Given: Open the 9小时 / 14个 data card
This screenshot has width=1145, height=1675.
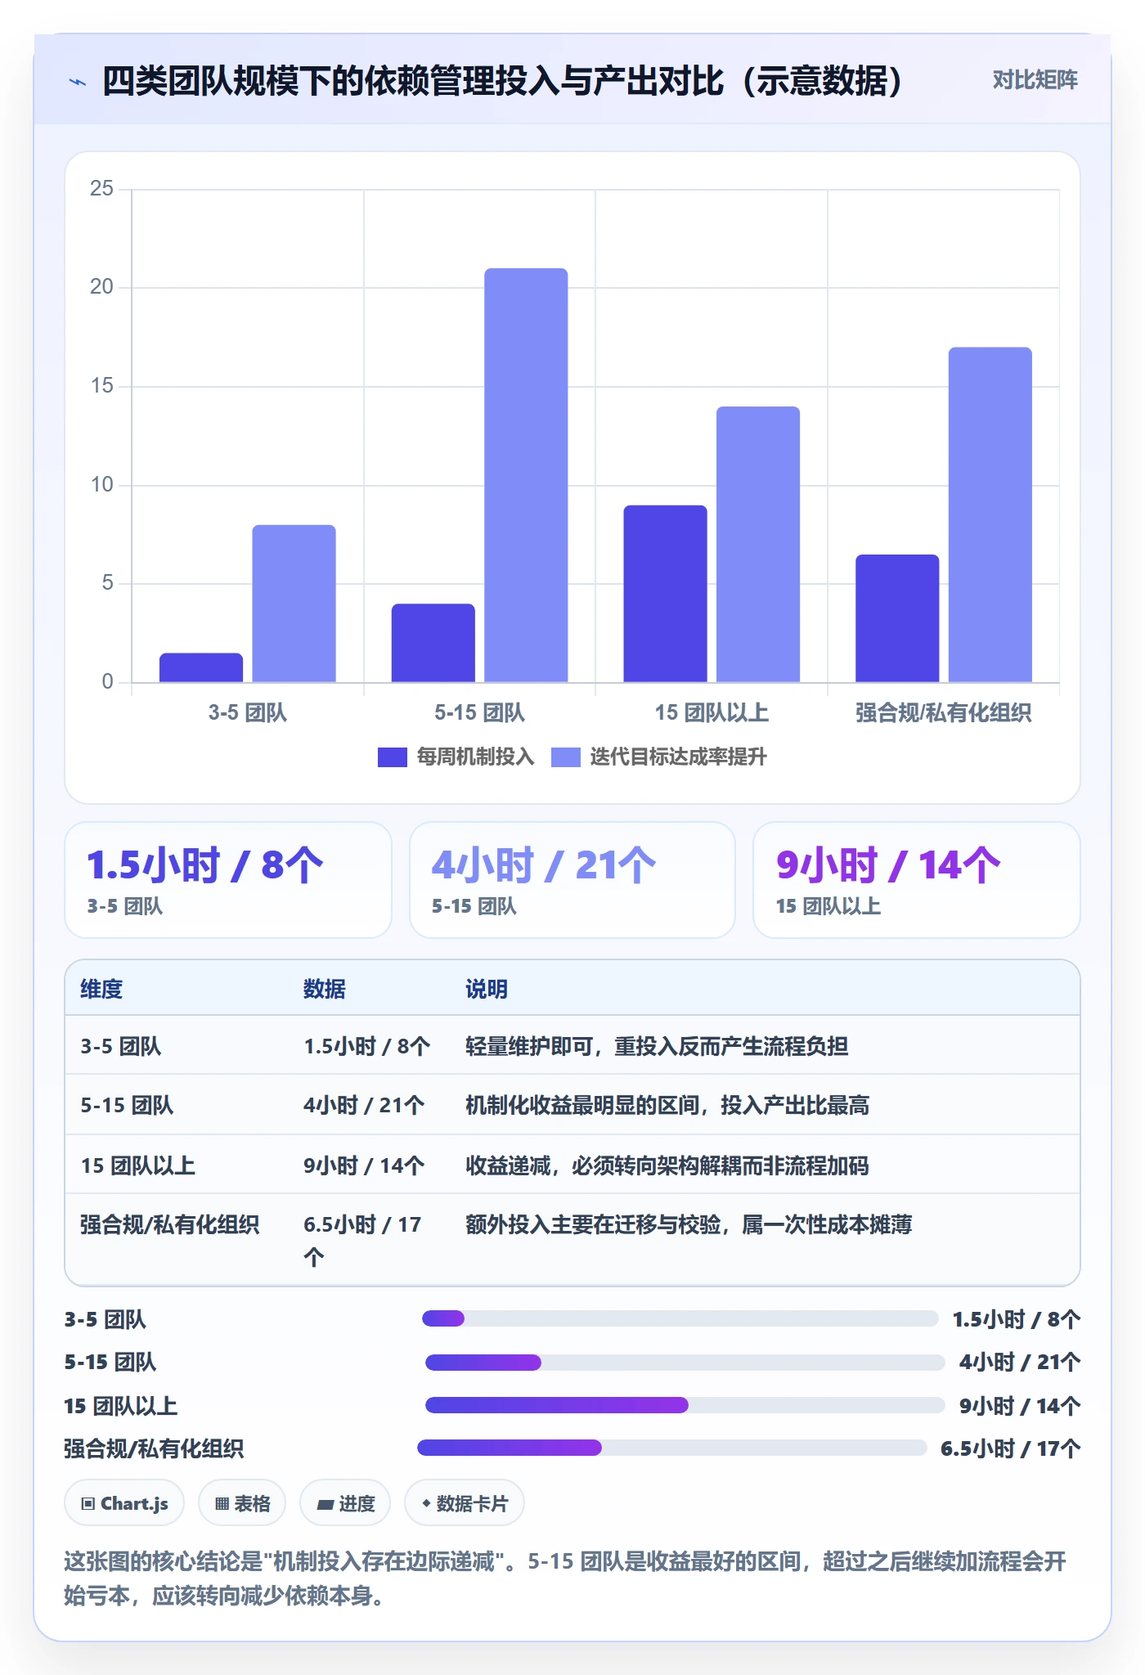Looking at the screenshot, I should [x=917, y=880].
